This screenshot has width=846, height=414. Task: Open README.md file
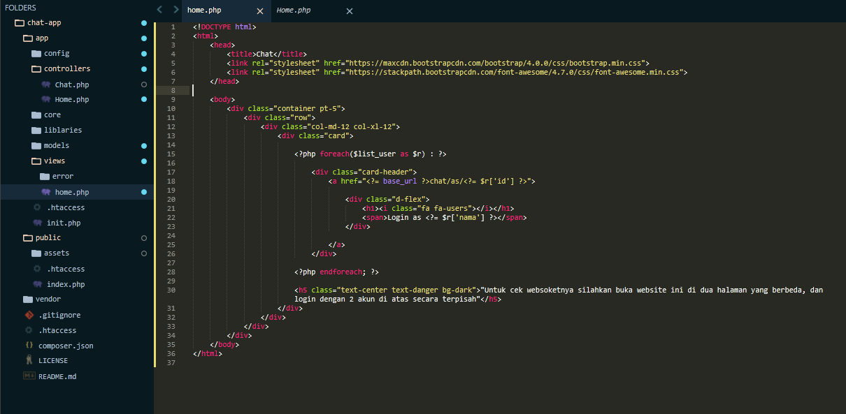[x=57, y=376]
